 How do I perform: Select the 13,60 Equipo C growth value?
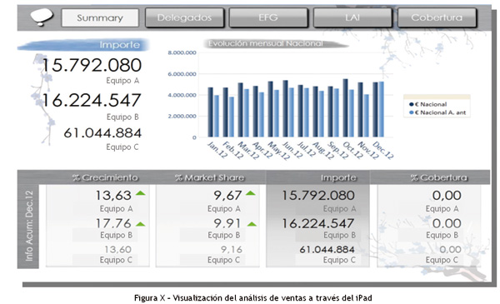(118, 250)
